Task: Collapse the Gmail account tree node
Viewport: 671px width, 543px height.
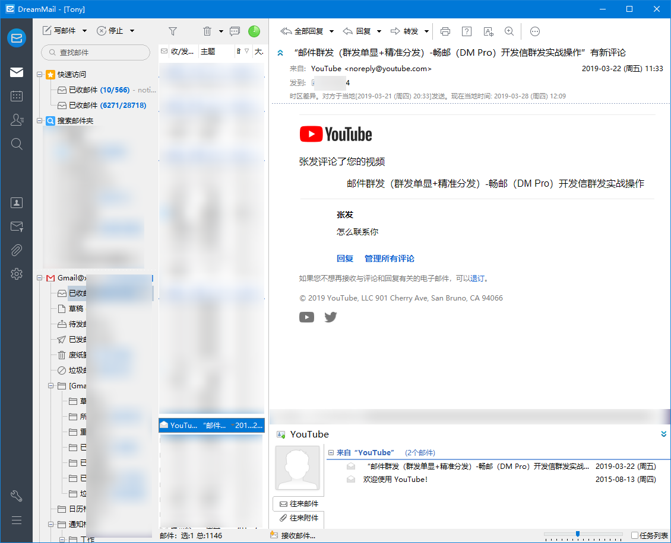Action: [39, 277]
